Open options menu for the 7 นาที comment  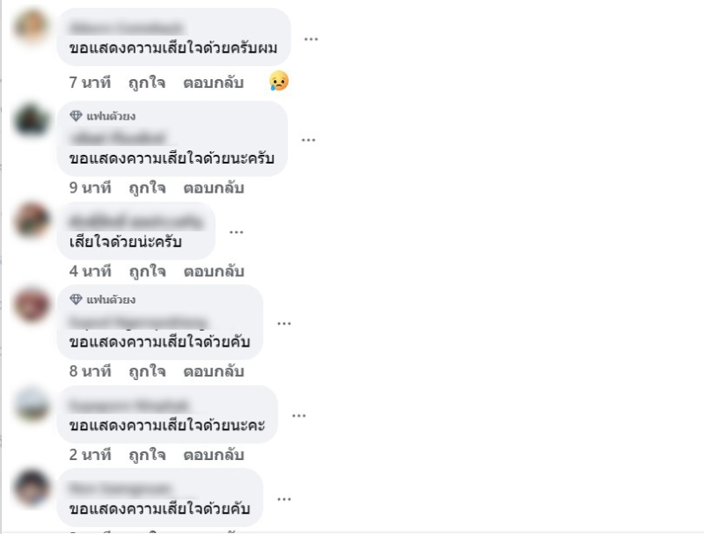(311, 40)
